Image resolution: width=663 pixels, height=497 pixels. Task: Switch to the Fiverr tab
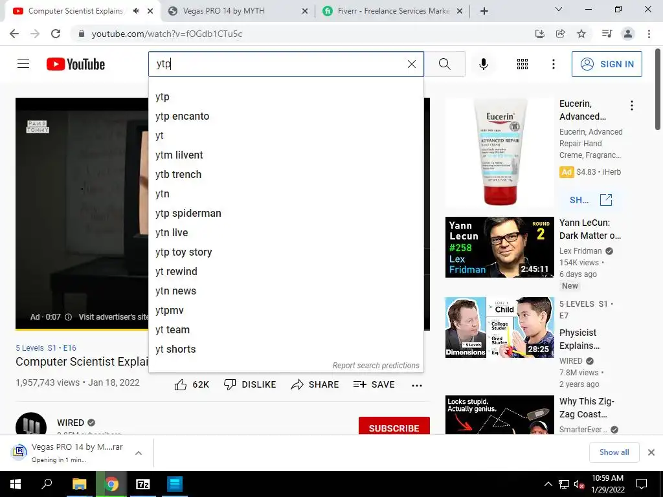point(392,11)
